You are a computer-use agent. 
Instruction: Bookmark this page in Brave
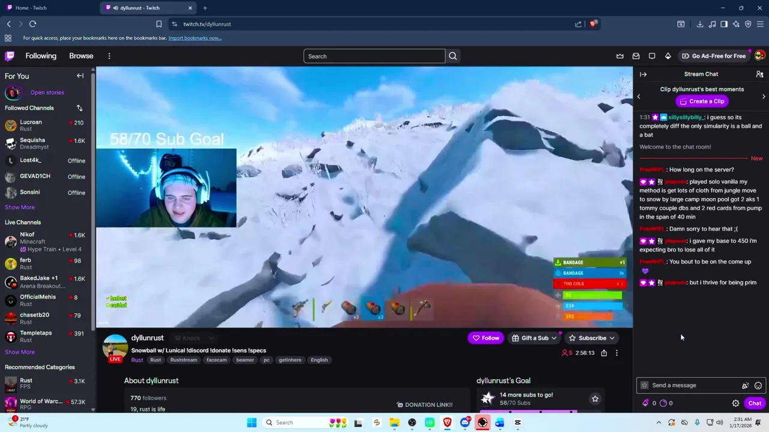point(159,24)
